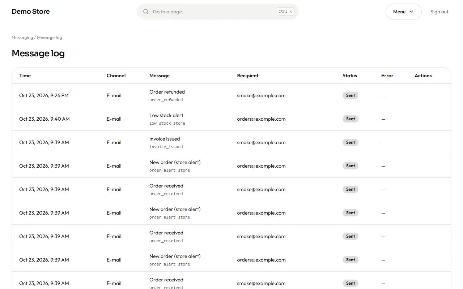Click the Sign out link
This screenshot has height=289, width=463.
point(439,12)
